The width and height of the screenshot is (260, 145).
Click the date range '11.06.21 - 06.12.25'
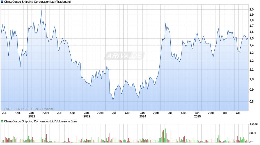click(15, 109)
